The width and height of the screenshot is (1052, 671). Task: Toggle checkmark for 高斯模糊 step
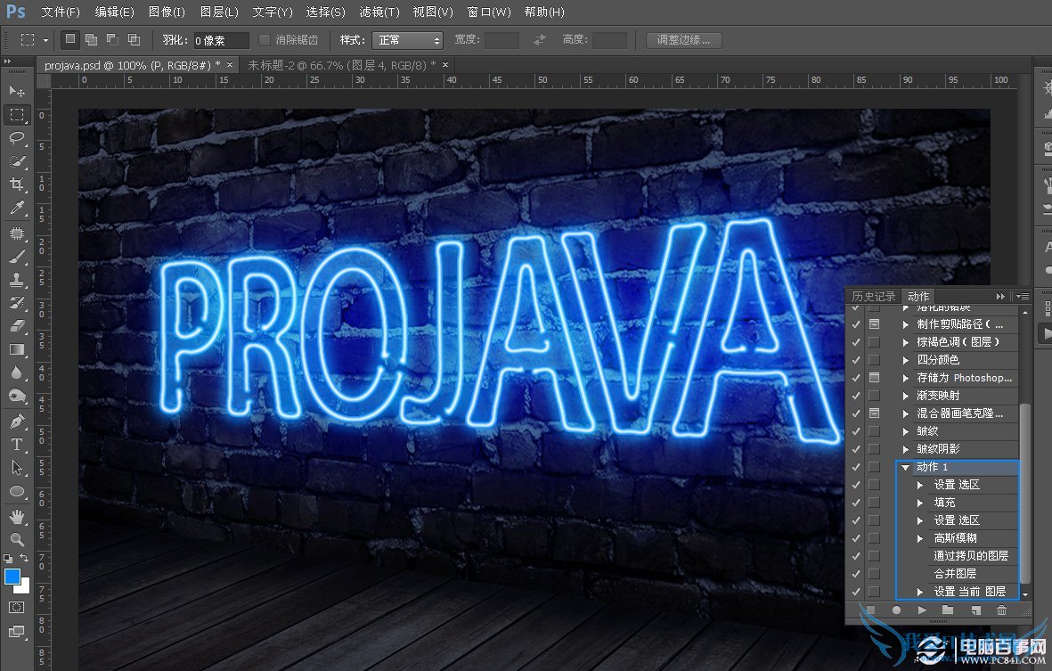[856, 538]
